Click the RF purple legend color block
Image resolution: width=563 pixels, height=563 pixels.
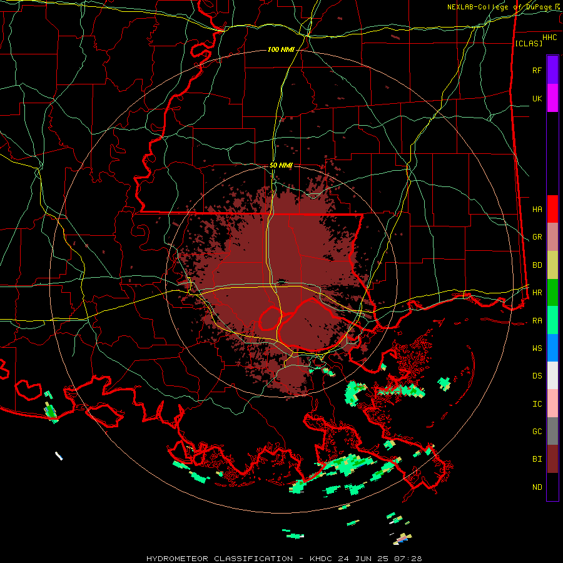pyautogui.click(x=552, y=70)
